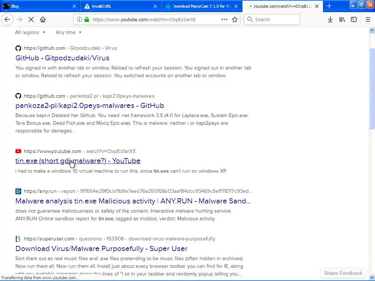Image resolution: width=375 pixels, height=281 pixels.
Task: Click the superuser.com questions 153908 breadcrumb
Action: [x=120, y=239]
